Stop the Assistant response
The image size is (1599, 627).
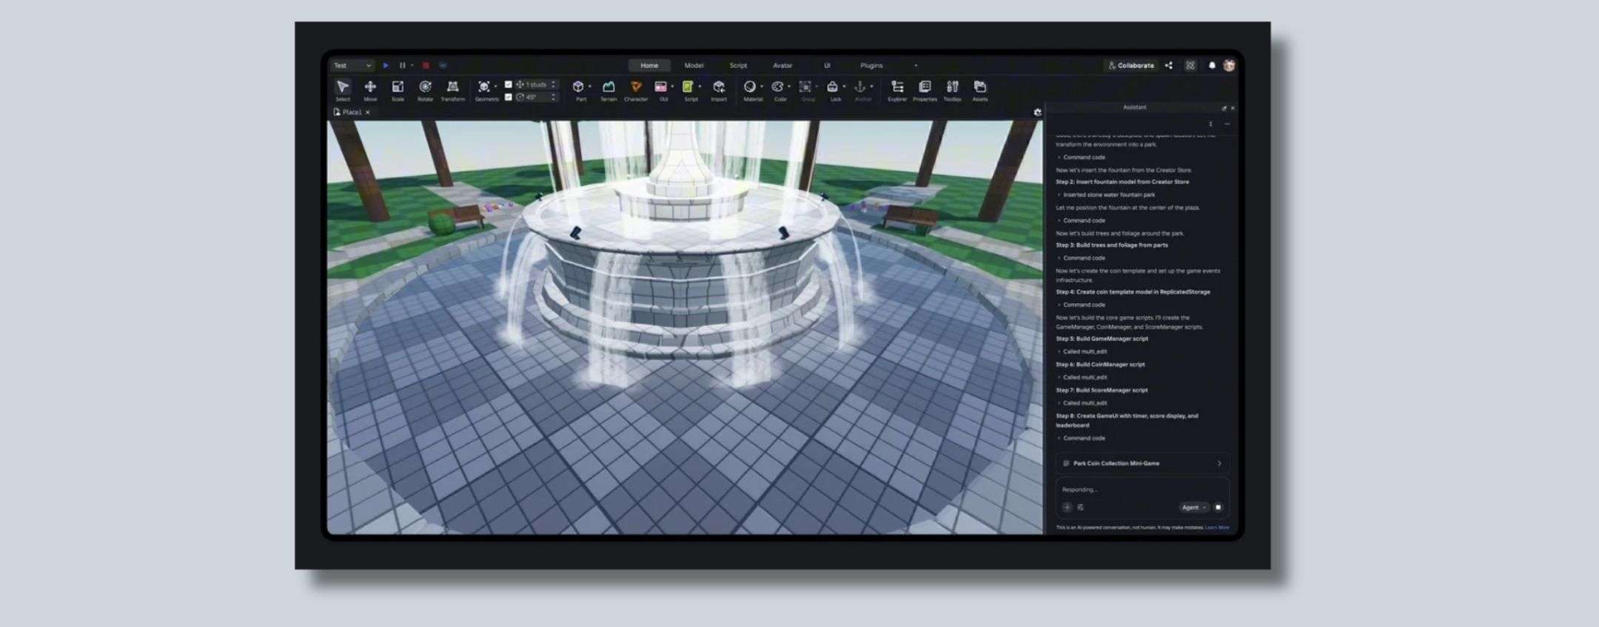coord(1218,507)
